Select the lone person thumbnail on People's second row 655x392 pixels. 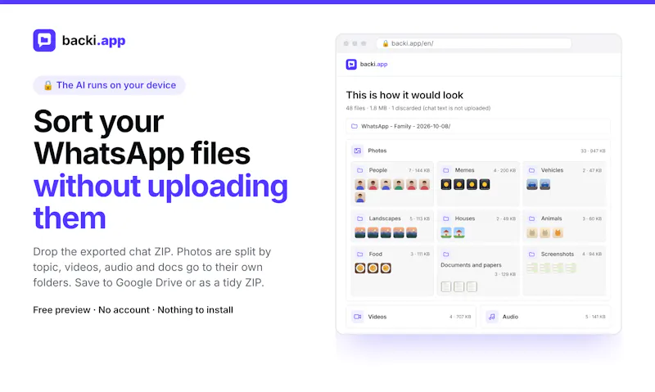360,197
